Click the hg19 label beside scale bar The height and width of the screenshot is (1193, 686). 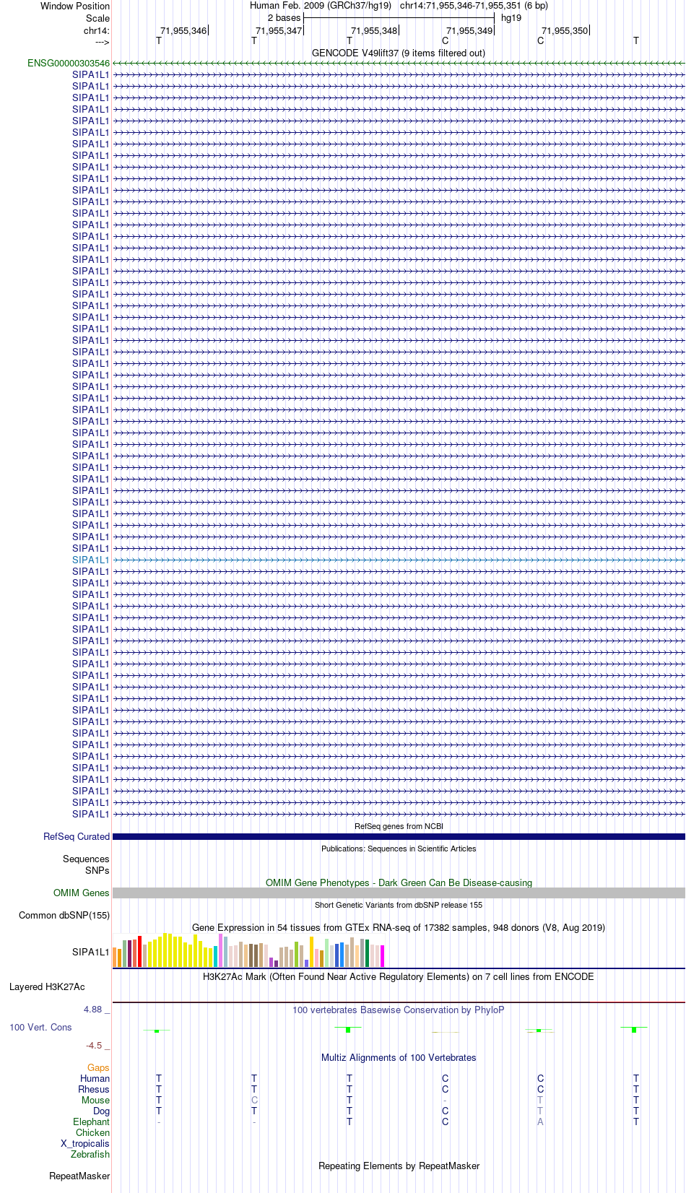tap(511, 18)
